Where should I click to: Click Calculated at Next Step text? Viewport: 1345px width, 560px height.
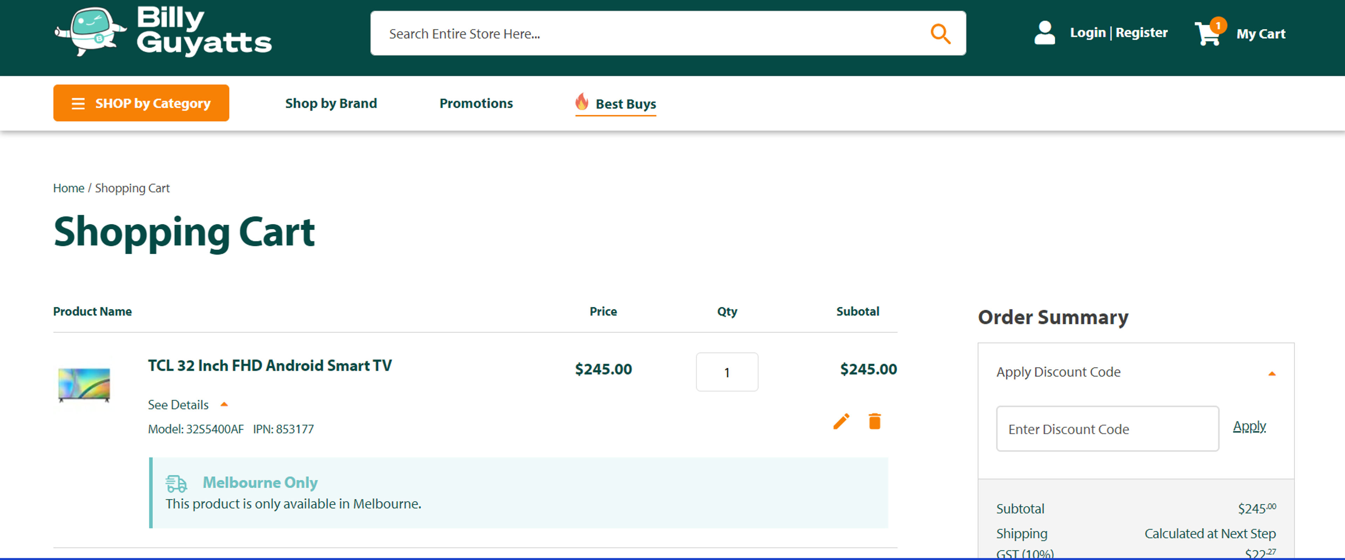tap(1210, 533)
